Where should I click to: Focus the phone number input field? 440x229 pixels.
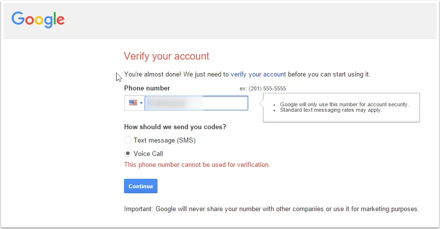(x=196, y=103)
